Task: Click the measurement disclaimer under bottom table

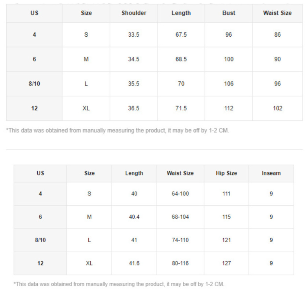Action: pos(119,284)
